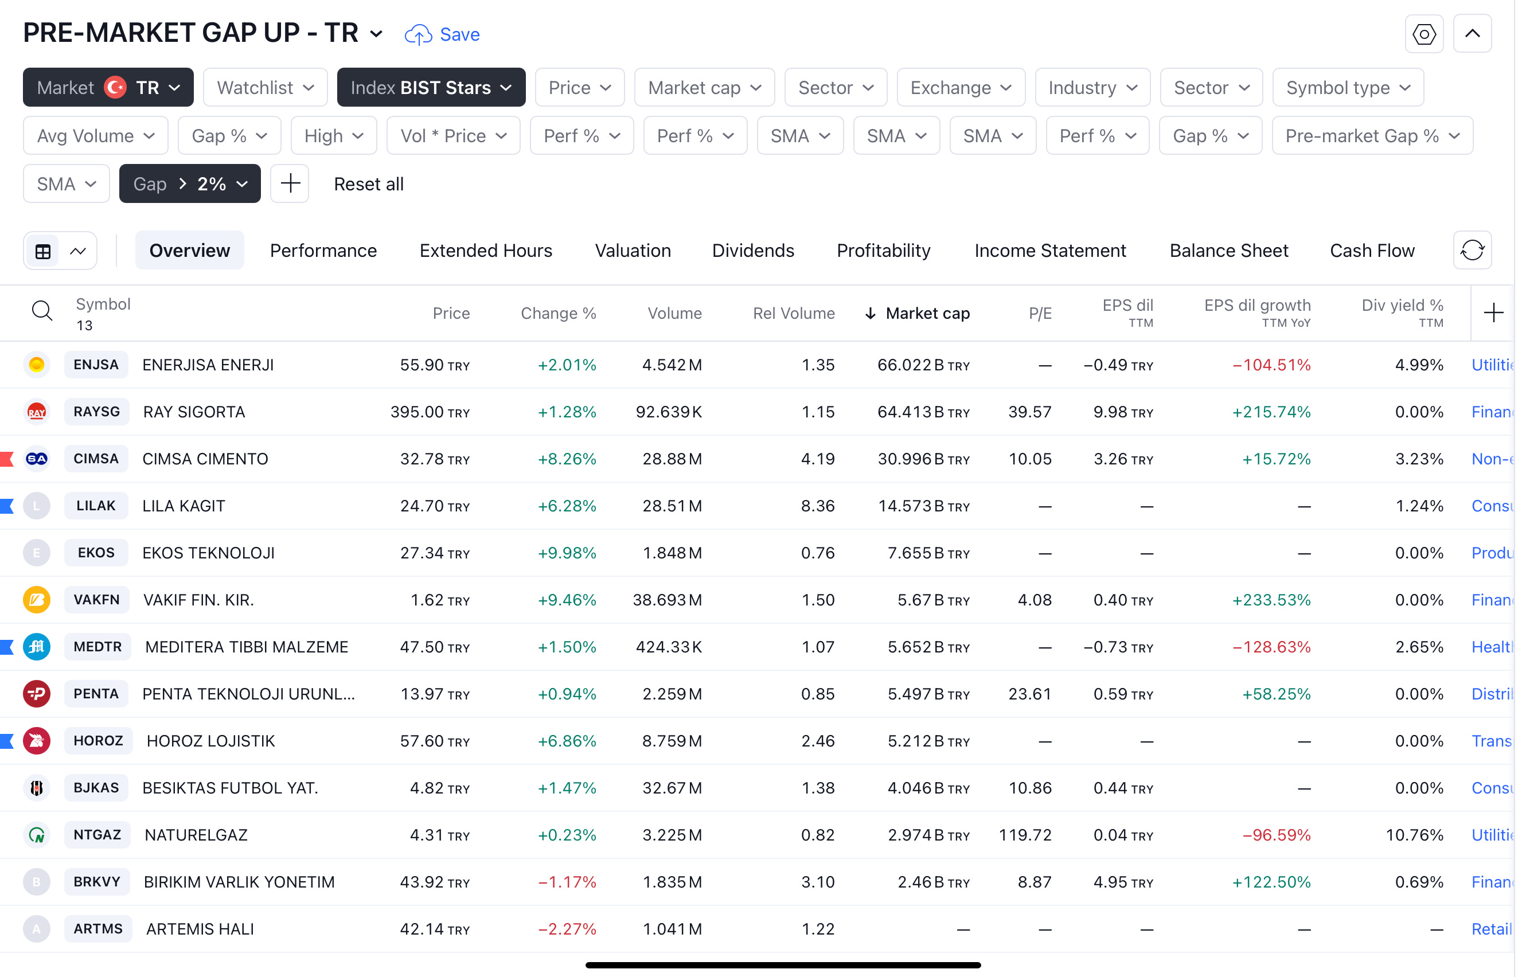The width and height of the screenshot is (1522, 977).
Task: Toggle the blue flag on LILAK row
Action: pos(7,507)
